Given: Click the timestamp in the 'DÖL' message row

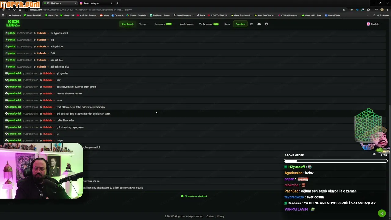Looking at the screenshot, I should coord(24,53).
